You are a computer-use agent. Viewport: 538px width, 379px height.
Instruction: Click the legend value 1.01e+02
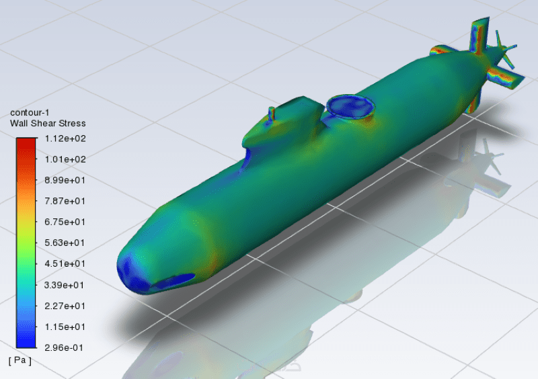(x=65, y=159)
